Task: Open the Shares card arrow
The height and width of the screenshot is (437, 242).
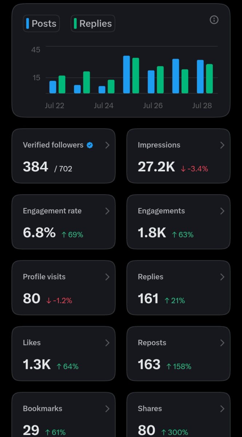Action: [222, 409]
